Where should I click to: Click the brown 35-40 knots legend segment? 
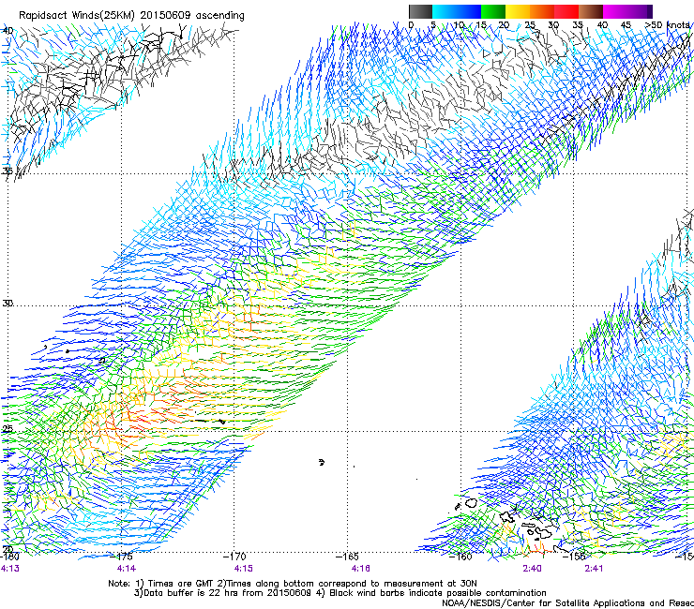tap(591, 11)
